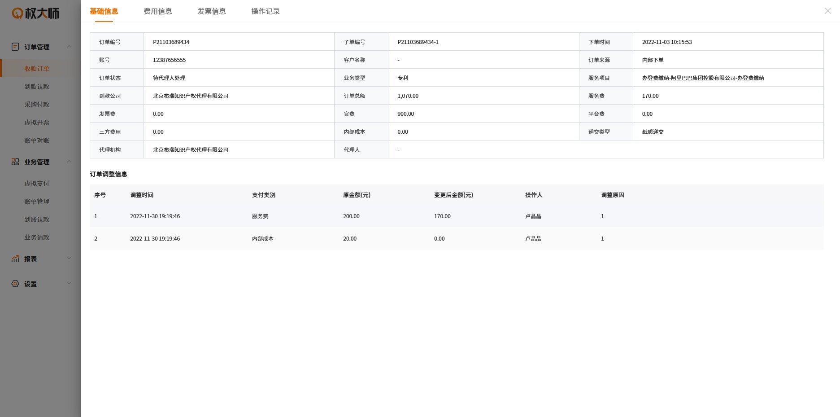Click order number P21103689434 cell
This screenshot has width=840, height=417.
[x=170, y=42]
